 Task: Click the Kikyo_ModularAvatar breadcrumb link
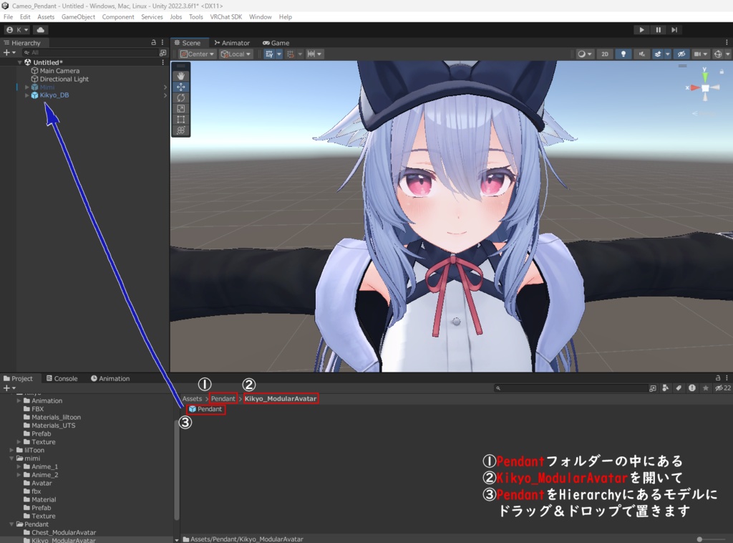[x=281, y=398]
